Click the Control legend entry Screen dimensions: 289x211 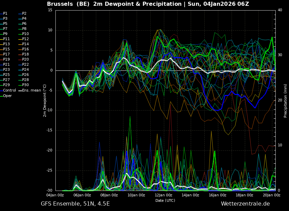[8, 91]
